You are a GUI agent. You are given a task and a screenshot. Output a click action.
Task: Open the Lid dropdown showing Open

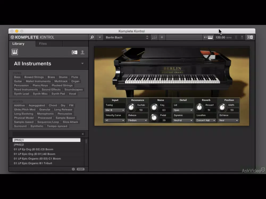click(183, 110)
